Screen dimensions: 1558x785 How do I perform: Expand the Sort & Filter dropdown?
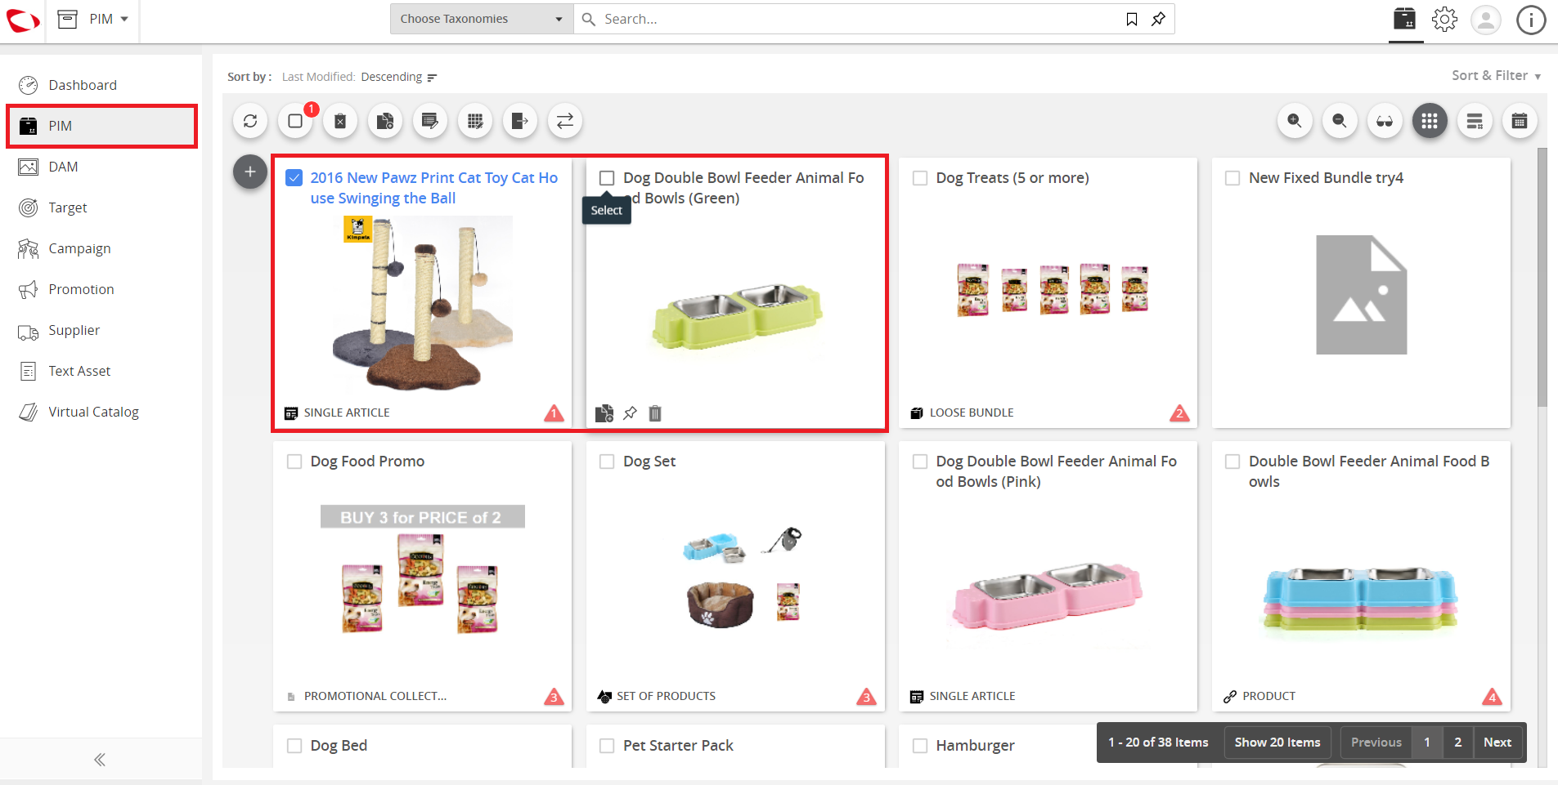point(1496,75)
